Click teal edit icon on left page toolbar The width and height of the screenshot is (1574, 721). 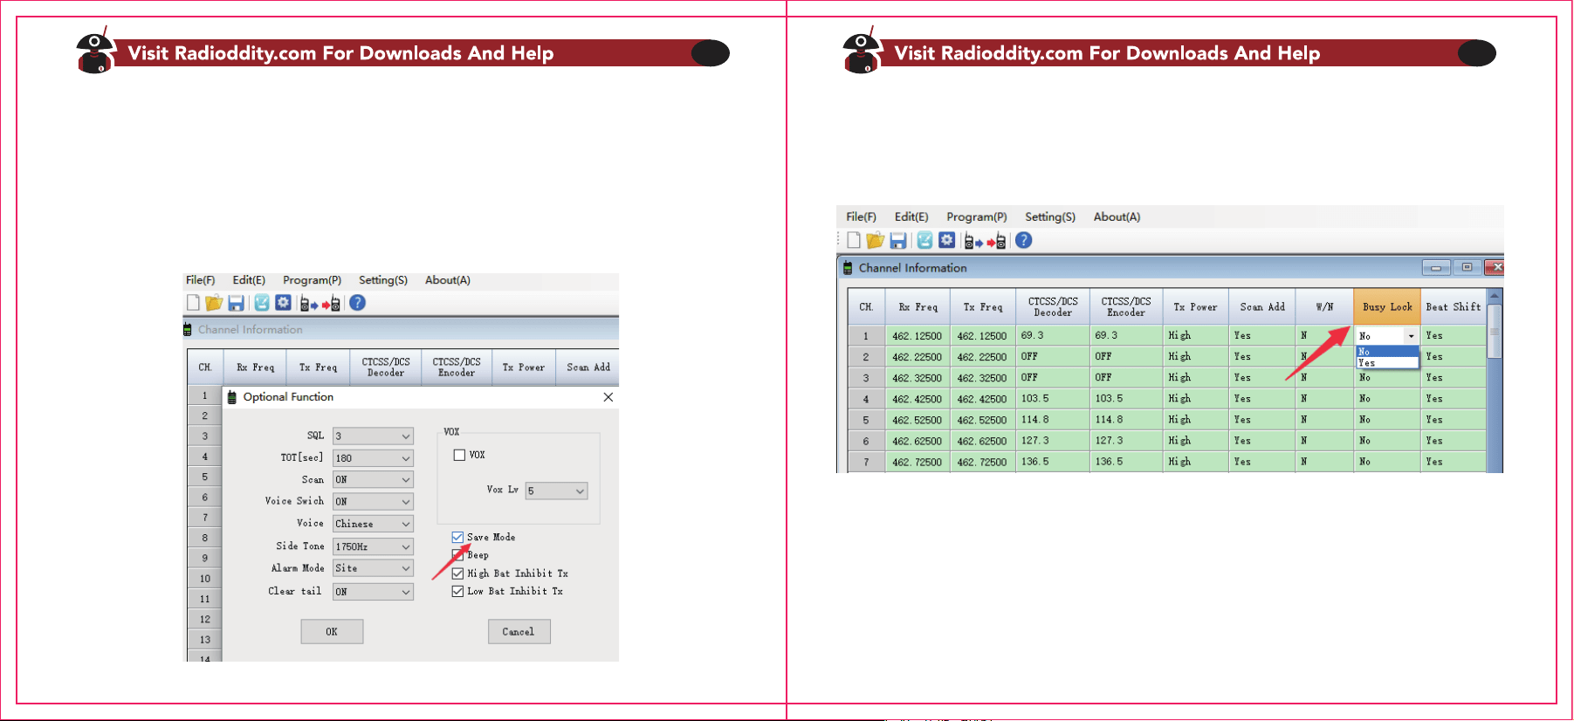click(x=262, y=303)
